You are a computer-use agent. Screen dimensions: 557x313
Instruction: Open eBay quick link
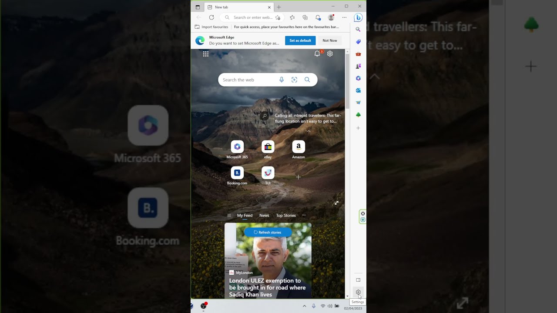[x=268, y=150]
